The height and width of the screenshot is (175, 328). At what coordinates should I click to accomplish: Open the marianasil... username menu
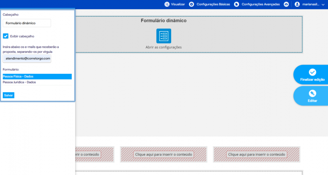310,4
